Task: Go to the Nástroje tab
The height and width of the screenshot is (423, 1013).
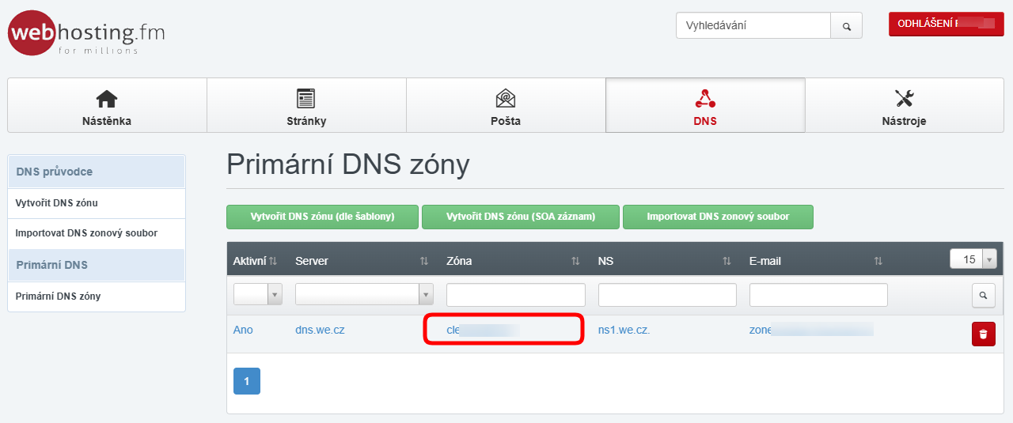Action: (x=904, y=105)
